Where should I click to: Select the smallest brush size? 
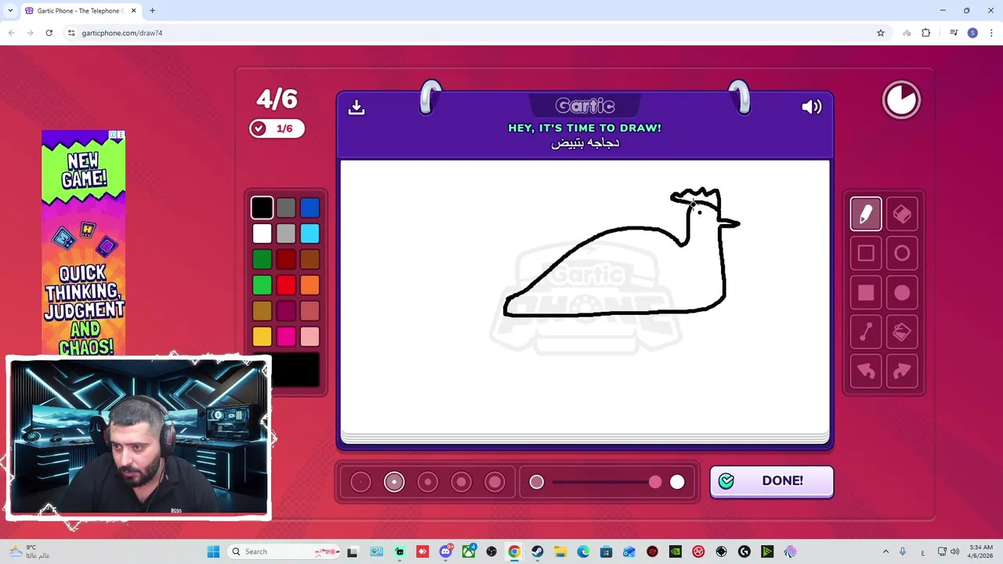tap(360, 482)
